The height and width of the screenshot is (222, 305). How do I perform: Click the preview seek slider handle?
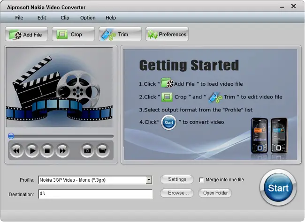point(11,136)
